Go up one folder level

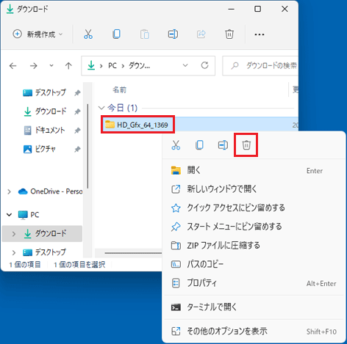click(x=68, y=65)
